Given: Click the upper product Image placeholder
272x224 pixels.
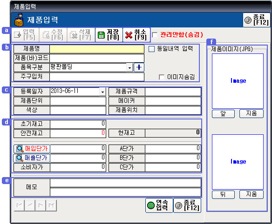Looking at the screenshot, I should pyautogui.click(x=238, y=81).
